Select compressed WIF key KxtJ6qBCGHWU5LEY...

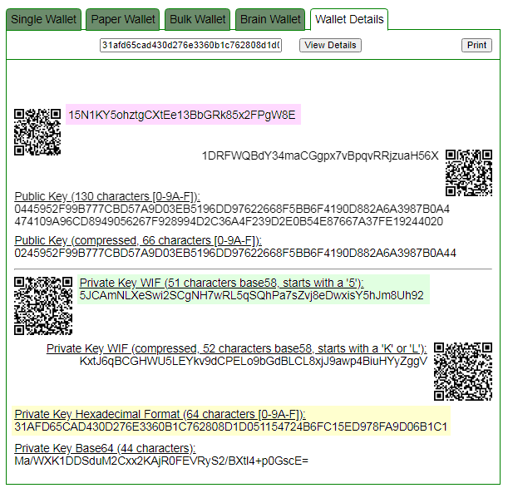(x=254, y=362)
